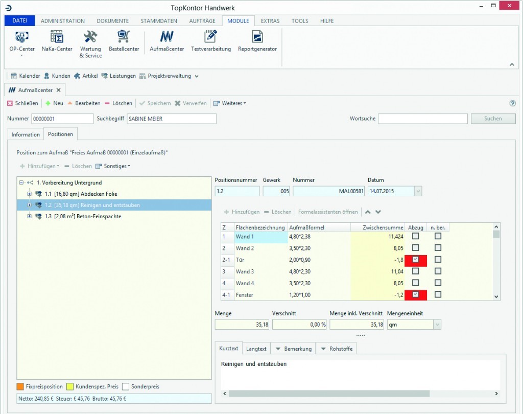The width and height of the screenshot is (523, 414).
Task: Open the Datum date picker dropdown
Action: tap(418, 191)
